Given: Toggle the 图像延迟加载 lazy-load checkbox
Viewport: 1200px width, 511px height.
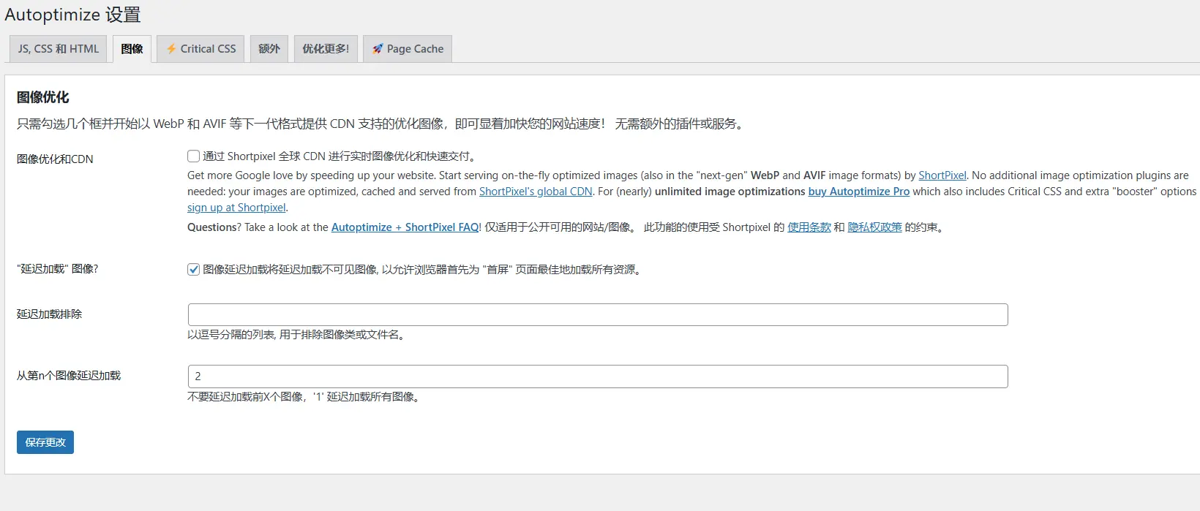Looking at the screenshot, I should [x=193, y=269].
